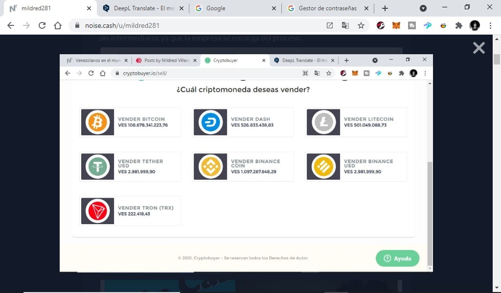Image resolution: width=501 pixels, height=293 pixels.
Task: Select the Vender Binance Coin card
Action: point(243,167)
